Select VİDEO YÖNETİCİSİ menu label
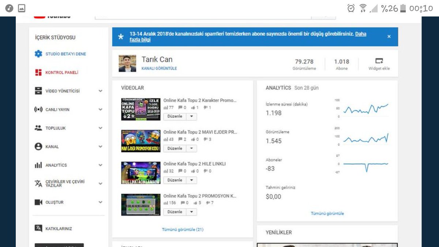 tap(63, 91)
